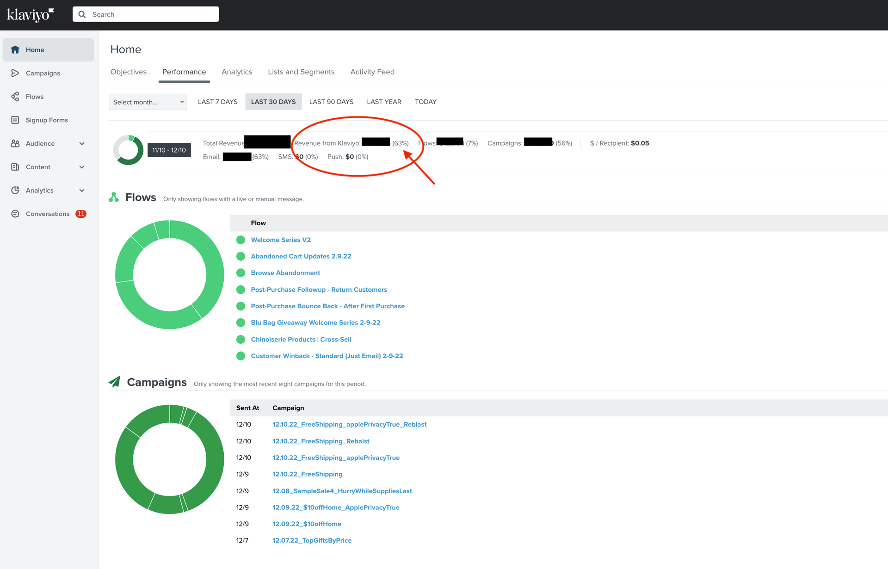Click inside the top Search field
This screenshot has height=569, width=888.
[146, 14]
